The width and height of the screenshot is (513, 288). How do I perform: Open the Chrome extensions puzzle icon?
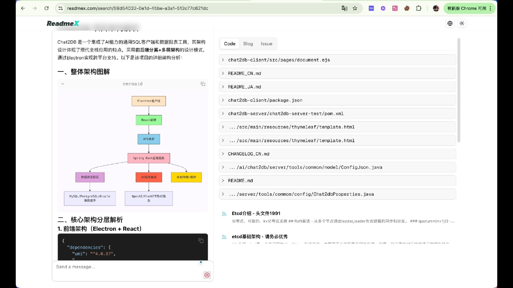419,8
